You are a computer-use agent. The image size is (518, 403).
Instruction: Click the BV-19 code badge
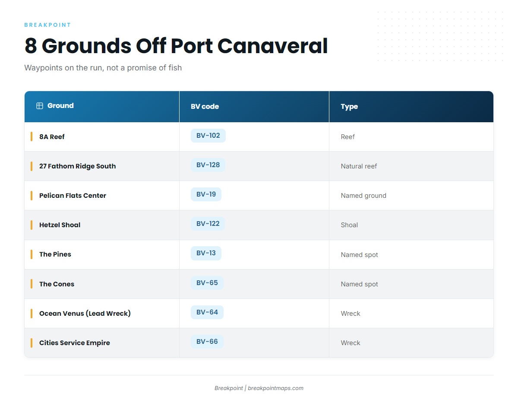[x=206, y=194]
